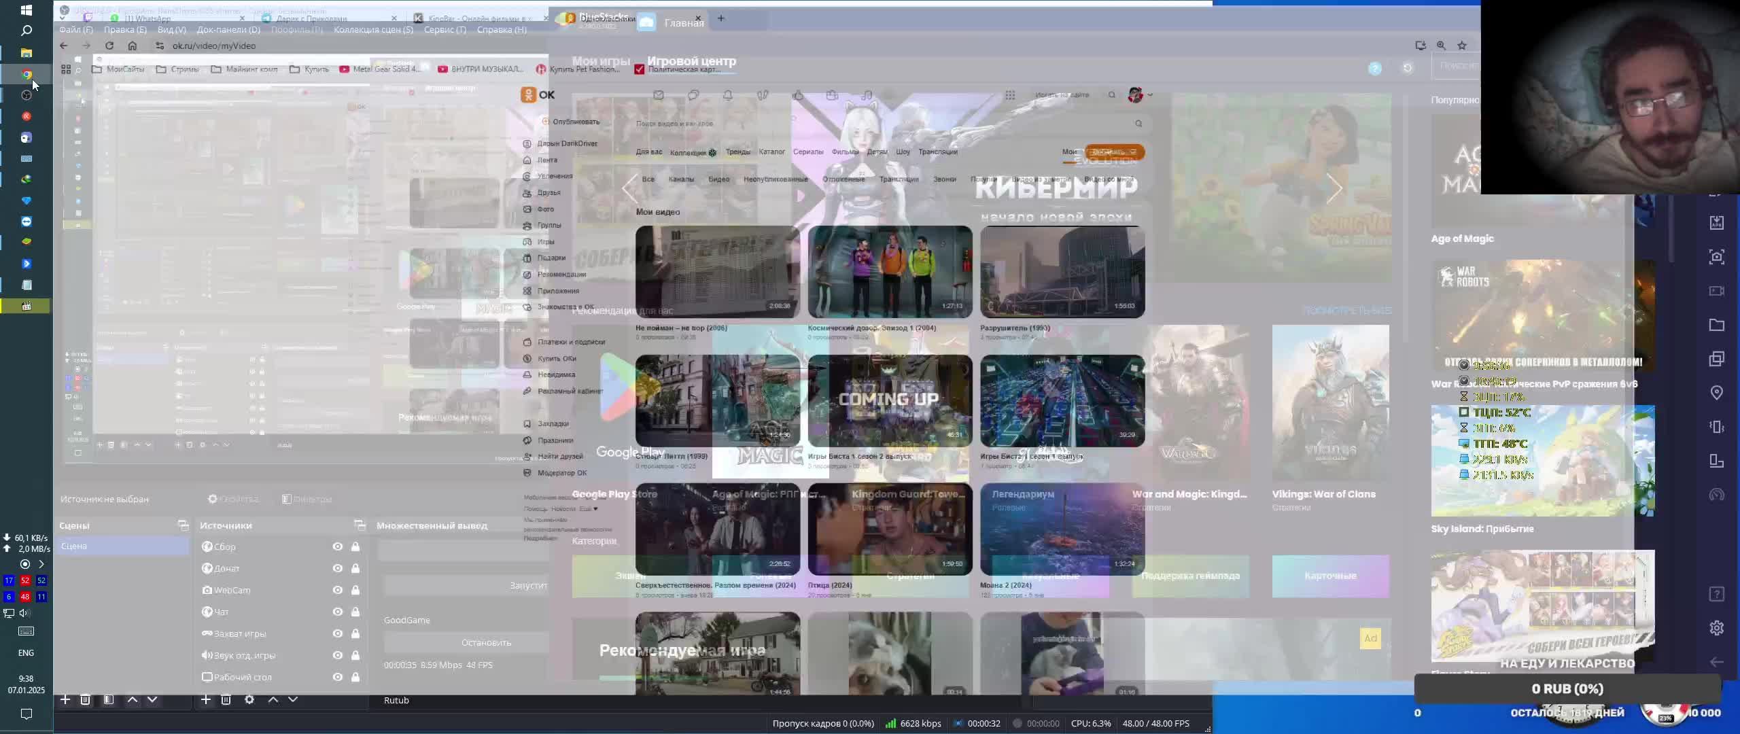Click Опубликовать on OK sidebar
Screen dimensions: 1740x734
click(575, 122)
